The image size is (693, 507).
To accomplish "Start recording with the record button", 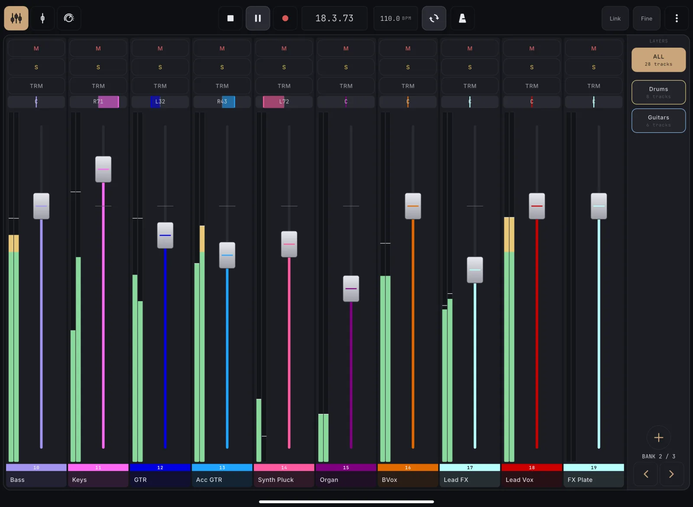I will tap(285, 18).
